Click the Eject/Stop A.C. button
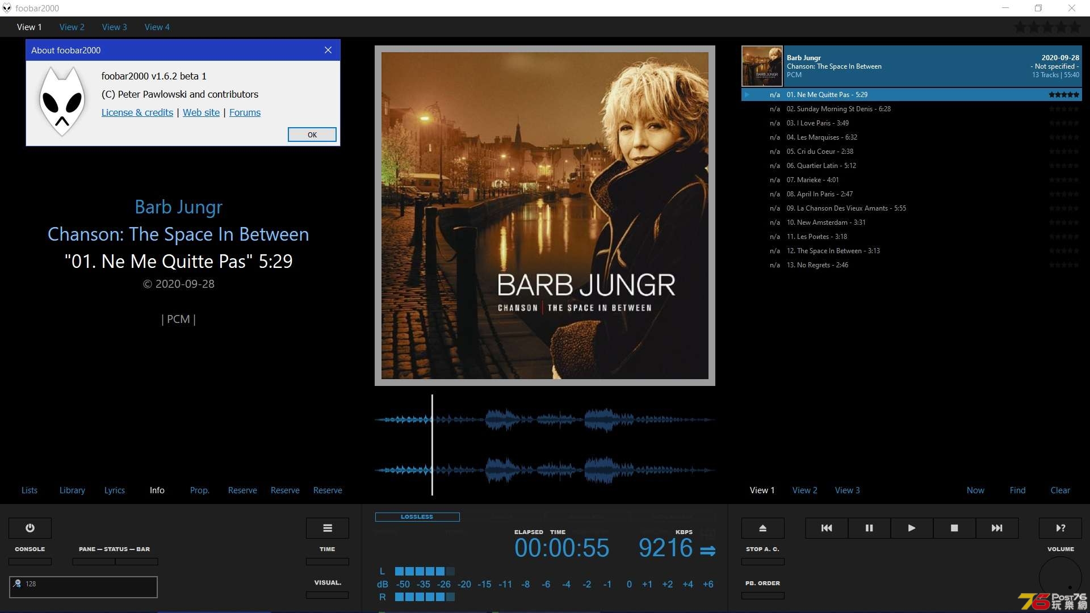The image size is (1090, 613). pyautogui.click(x=763, y=528)
